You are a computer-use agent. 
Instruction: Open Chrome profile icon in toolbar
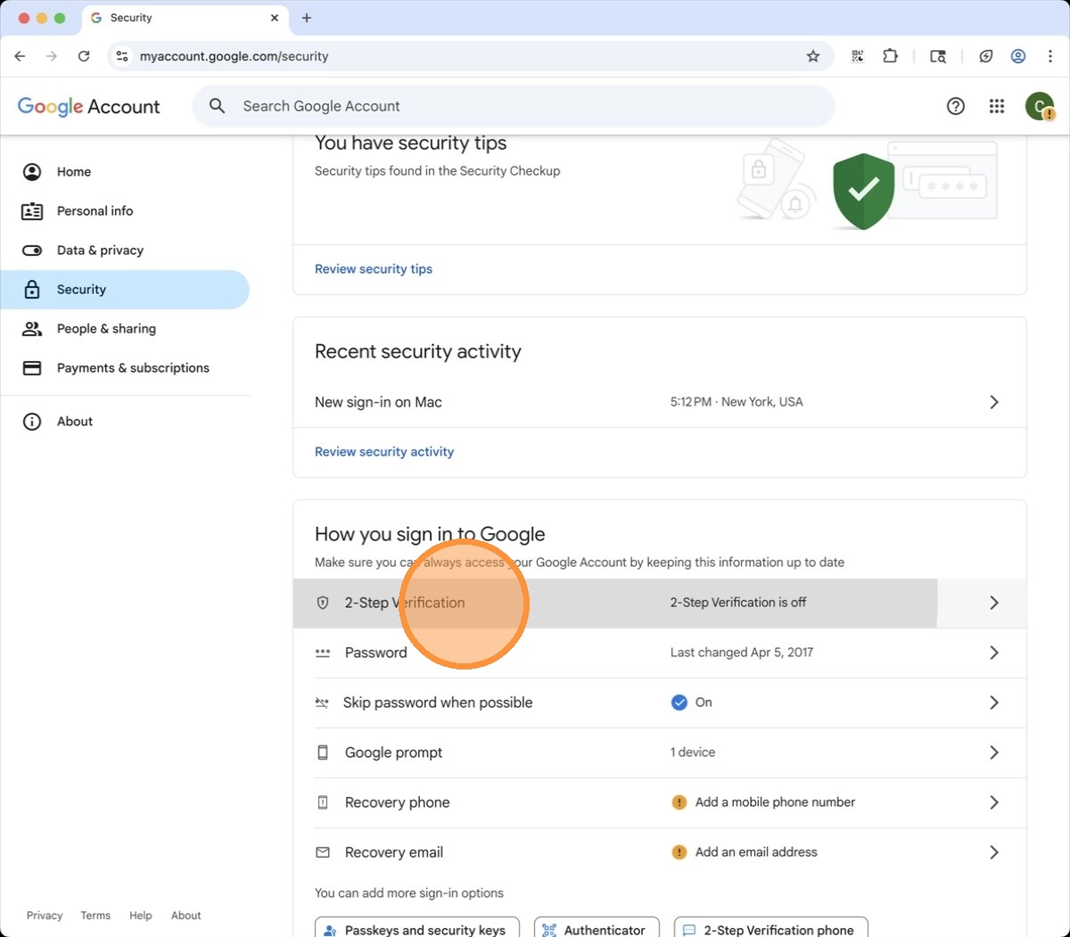coord(1017,56)
